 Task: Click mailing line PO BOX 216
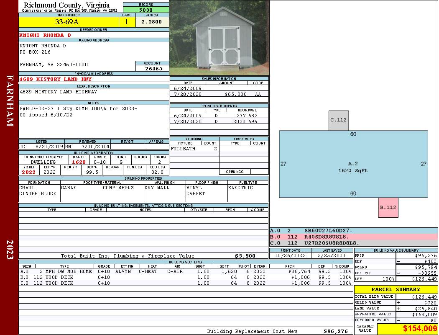(35, 52)
